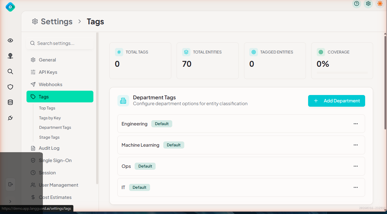Open the Engineering row options menu
Screen dimensions: 387x214
[x=356, y=124]
